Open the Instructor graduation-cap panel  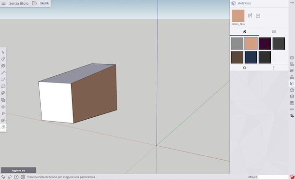coord(292,70)
